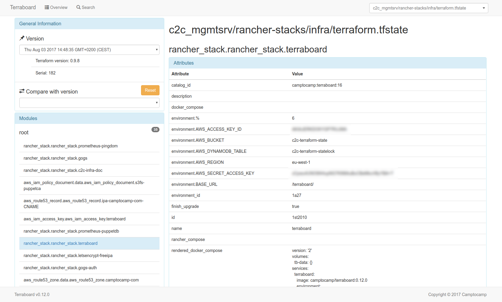Click the name value terraboard
The image size is (502, 302).
(301, 228)
